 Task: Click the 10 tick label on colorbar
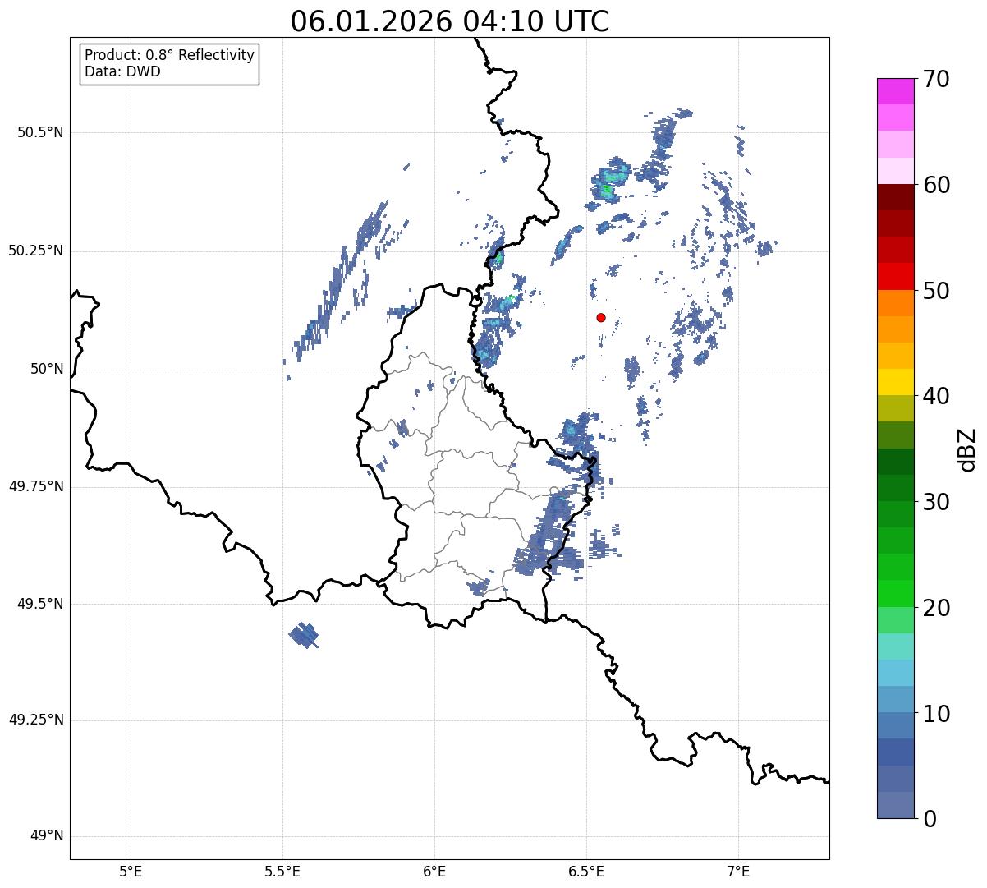pyautogui.click(x=936, y=714)
